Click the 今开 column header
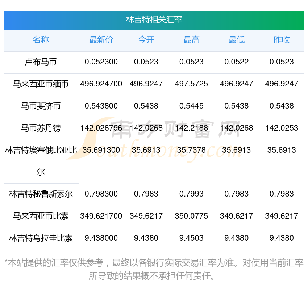 tap(146, 40)
